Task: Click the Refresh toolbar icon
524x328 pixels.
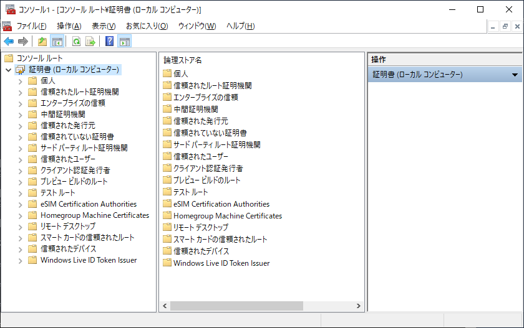Action: pos(77,42)
